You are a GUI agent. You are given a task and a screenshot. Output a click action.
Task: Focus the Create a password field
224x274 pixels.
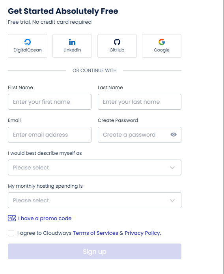pos(140,135)
